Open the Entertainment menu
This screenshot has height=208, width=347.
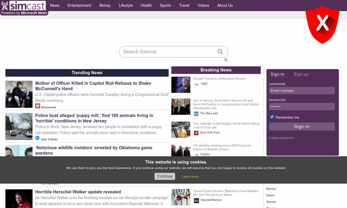coord(79,5)
